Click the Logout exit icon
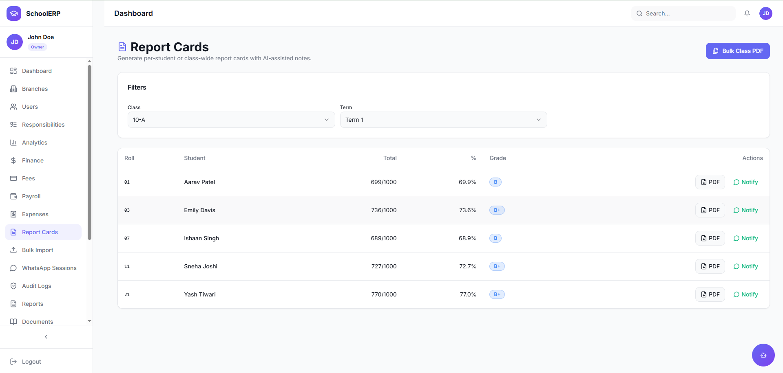783x373 pixels. (x=13, y=362)
